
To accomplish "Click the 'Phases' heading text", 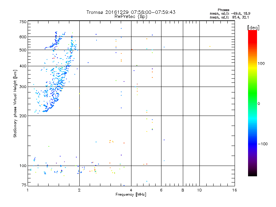I will 223,10.
